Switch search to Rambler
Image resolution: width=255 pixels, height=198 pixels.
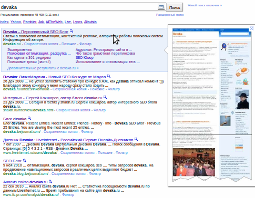click(x=29, y=22)
